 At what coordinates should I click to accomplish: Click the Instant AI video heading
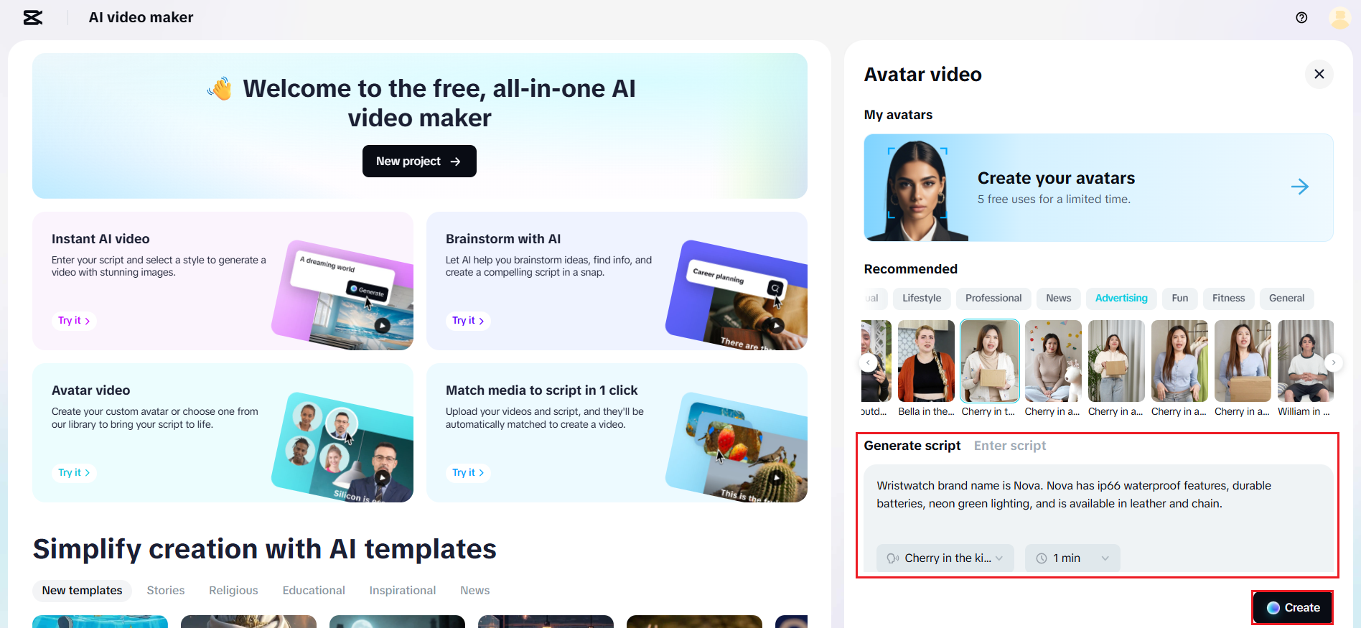100,239
